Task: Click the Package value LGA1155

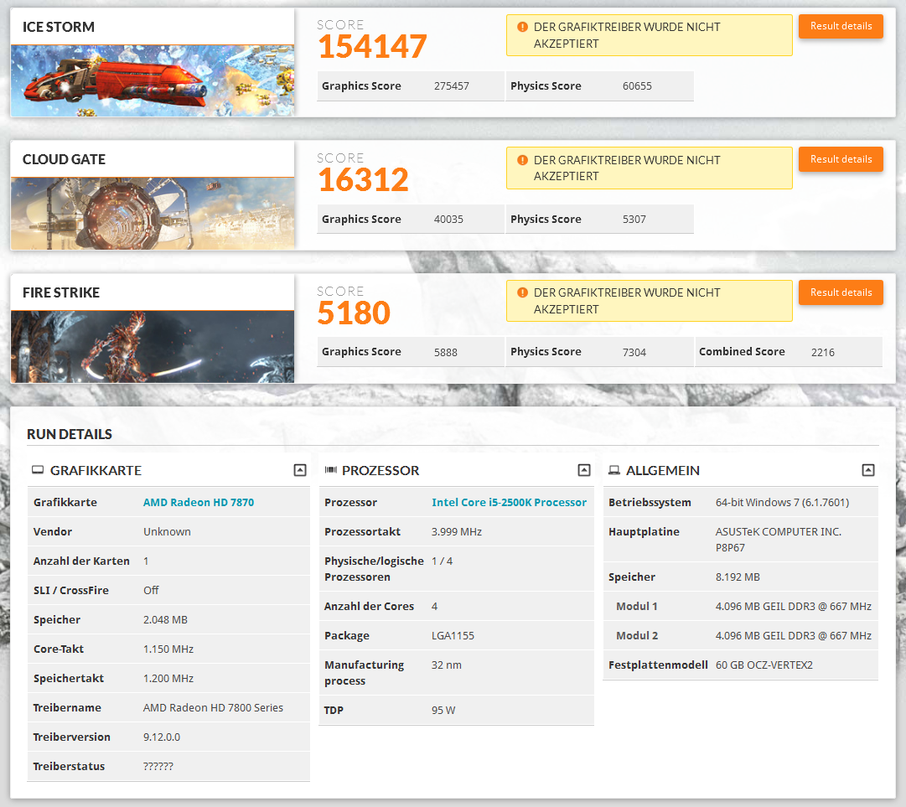Action: (x=453, y=635)
